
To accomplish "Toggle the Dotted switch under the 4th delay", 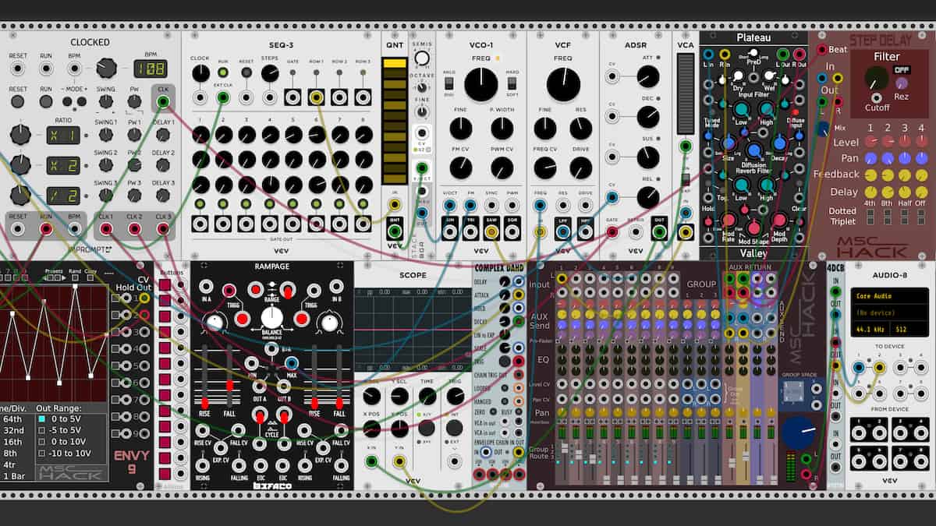I will point(870,213).
